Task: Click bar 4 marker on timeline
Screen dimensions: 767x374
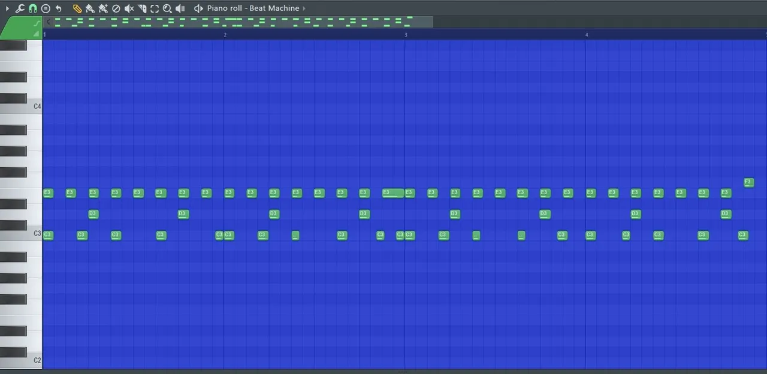Action: (587, 35)
